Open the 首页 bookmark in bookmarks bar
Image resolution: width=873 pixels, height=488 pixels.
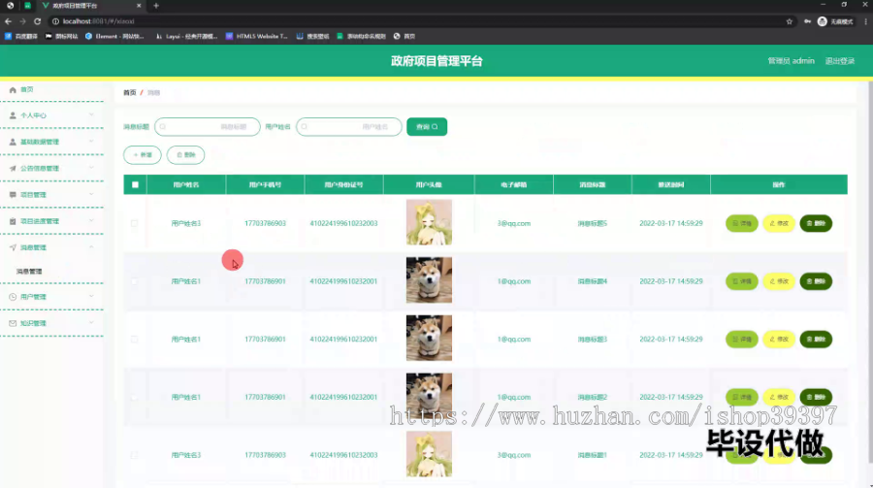pyautogui.click(x=404, y=36)
